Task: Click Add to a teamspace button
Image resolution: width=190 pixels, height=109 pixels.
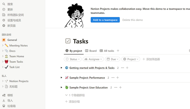Action: 105,20
